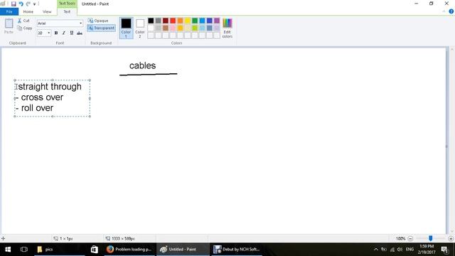455x256 pixels.
Task: Toggle bold formatting
Action: tap(56, 33)
